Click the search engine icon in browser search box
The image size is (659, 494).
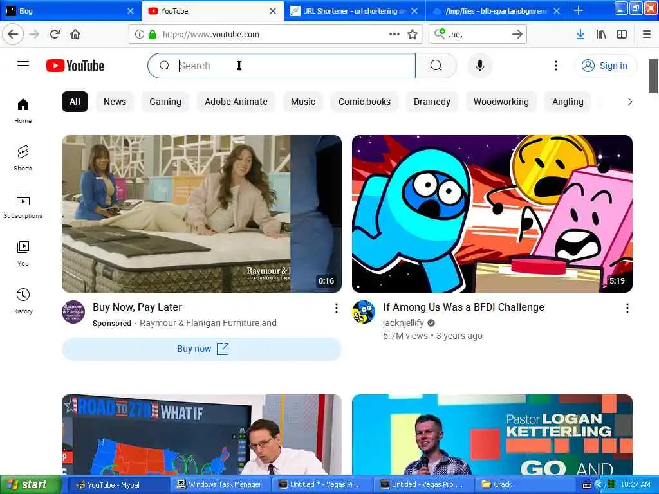[440, 33]
